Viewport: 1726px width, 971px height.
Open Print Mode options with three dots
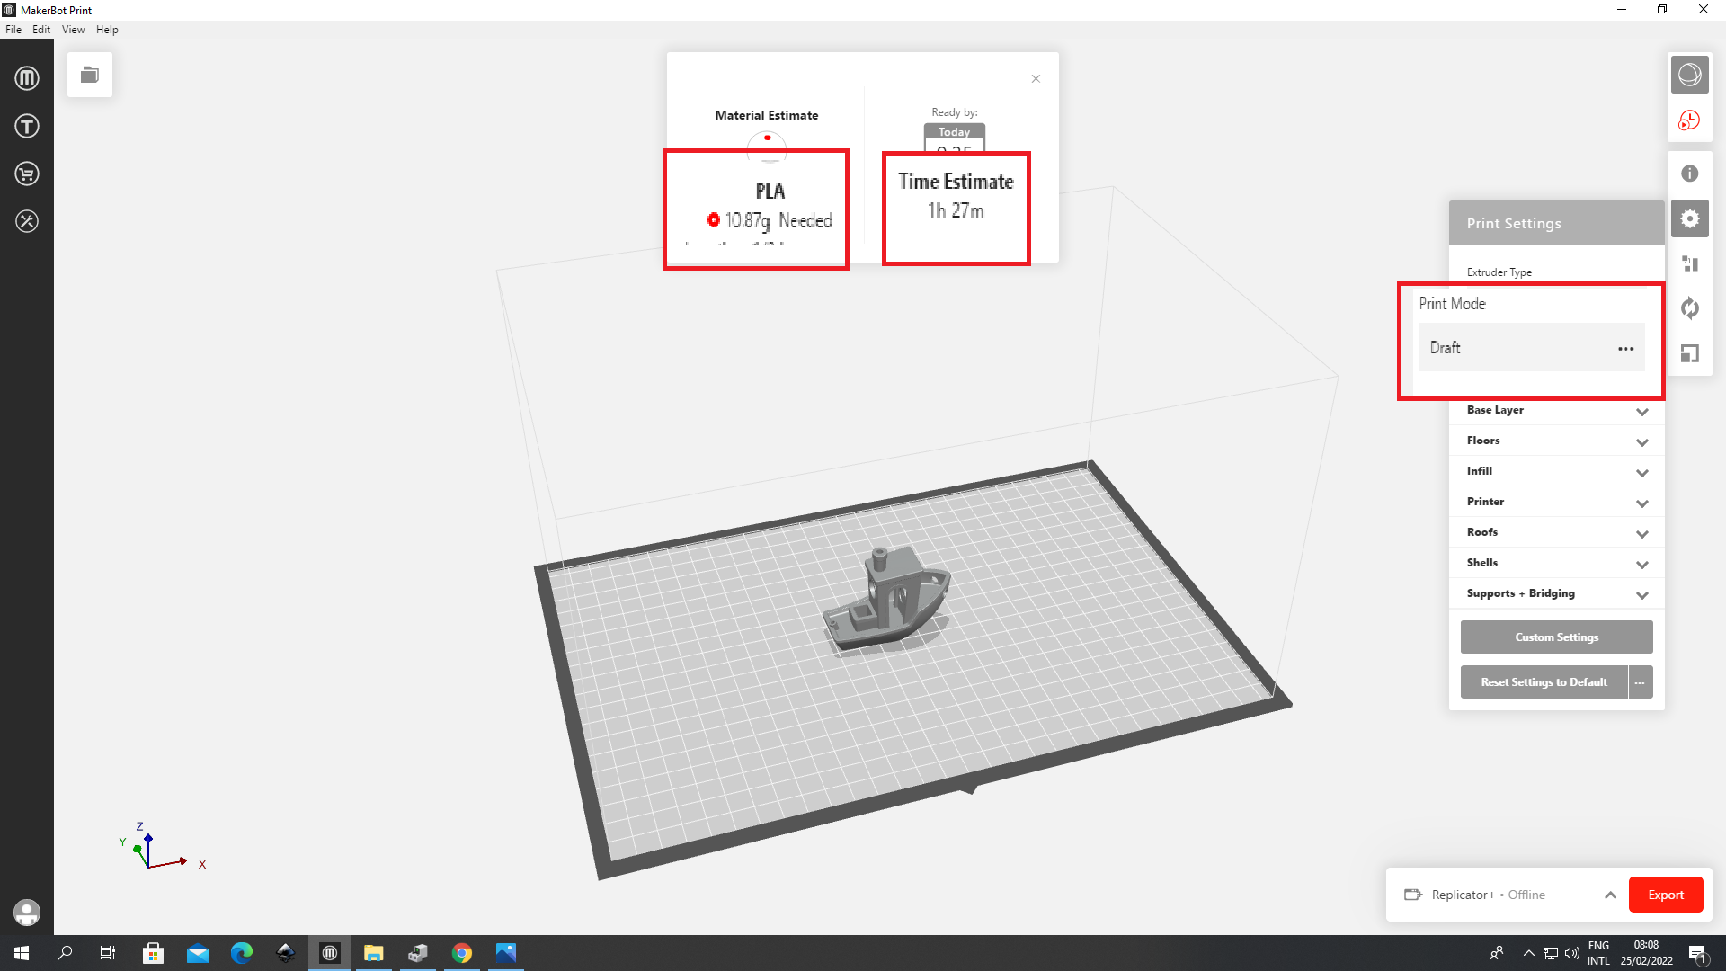point(1625,349)
